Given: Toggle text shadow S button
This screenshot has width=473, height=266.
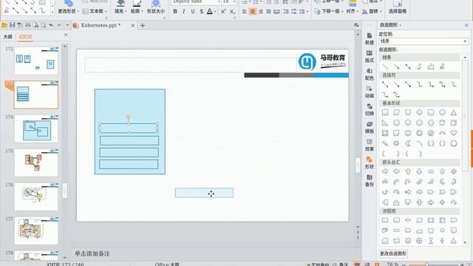Looking at the screenshot, I should [x=201, y=12].
